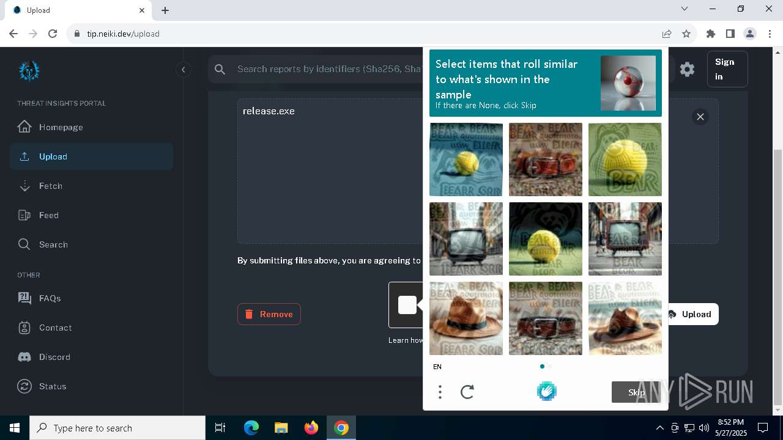
Task: Close the file box with the X button
Action: click(700, 117)
